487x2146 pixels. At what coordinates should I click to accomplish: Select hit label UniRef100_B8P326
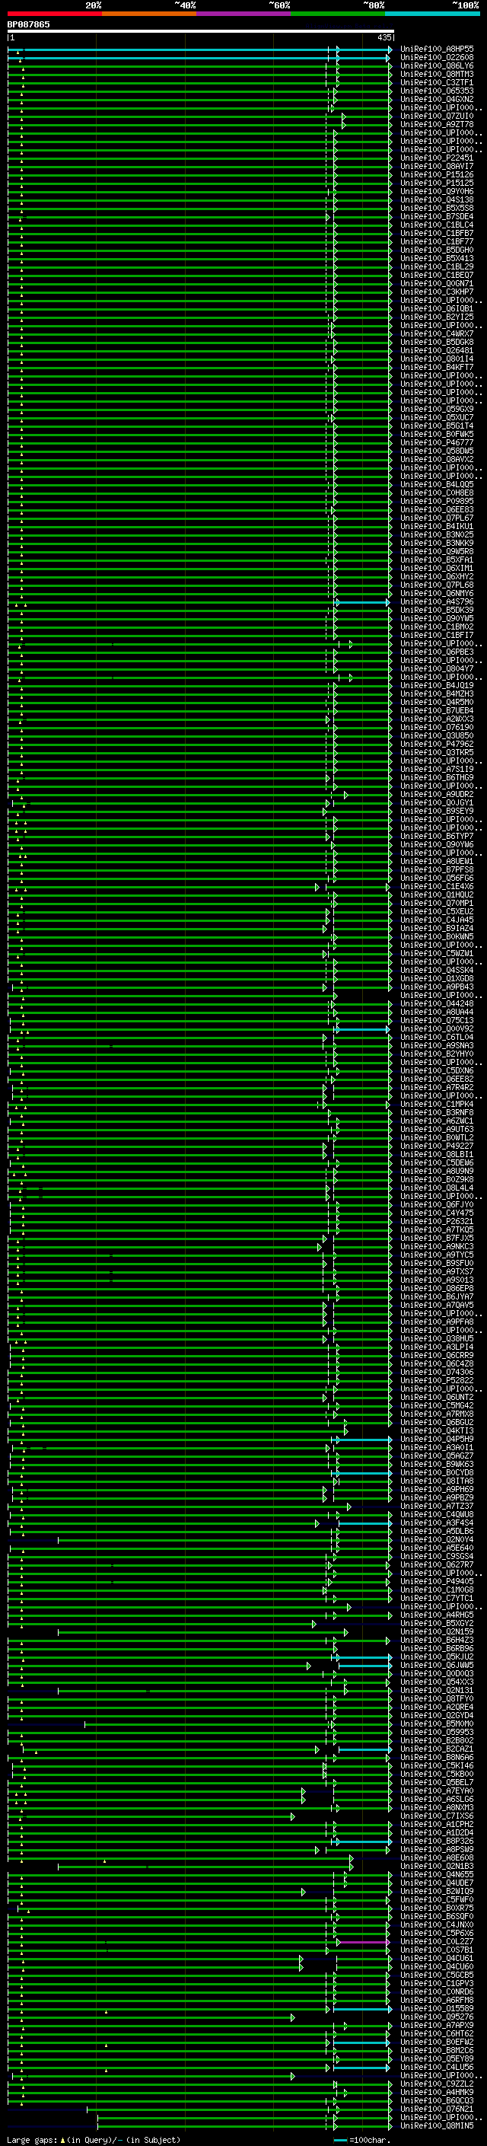pyautogui.click(x=436, y=1841)
